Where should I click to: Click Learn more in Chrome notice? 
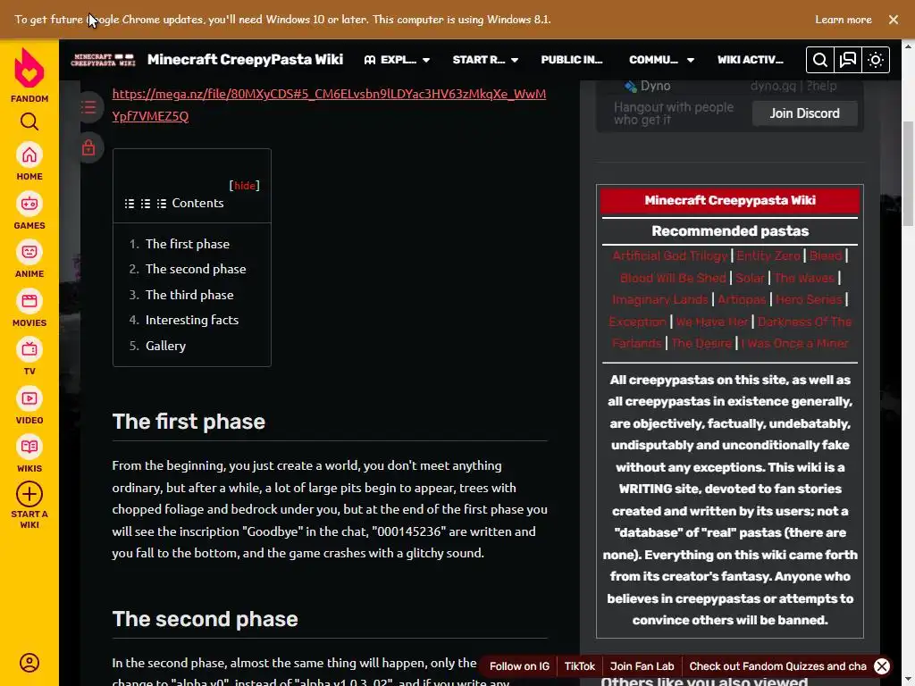(844, 20)
